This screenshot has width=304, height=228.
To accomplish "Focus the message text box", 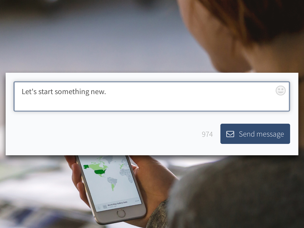I will 152,96.
